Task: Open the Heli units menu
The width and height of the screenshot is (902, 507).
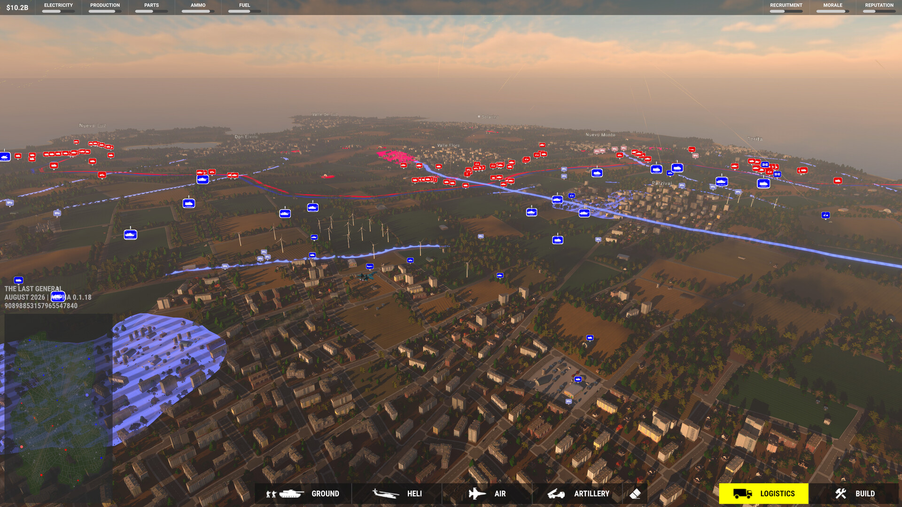Action: [397, 493]
